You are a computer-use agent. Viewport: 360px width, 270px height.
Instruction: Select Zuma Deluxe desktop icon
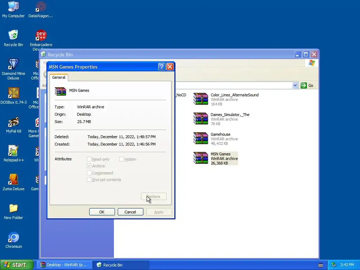click(x=13, y=182)
